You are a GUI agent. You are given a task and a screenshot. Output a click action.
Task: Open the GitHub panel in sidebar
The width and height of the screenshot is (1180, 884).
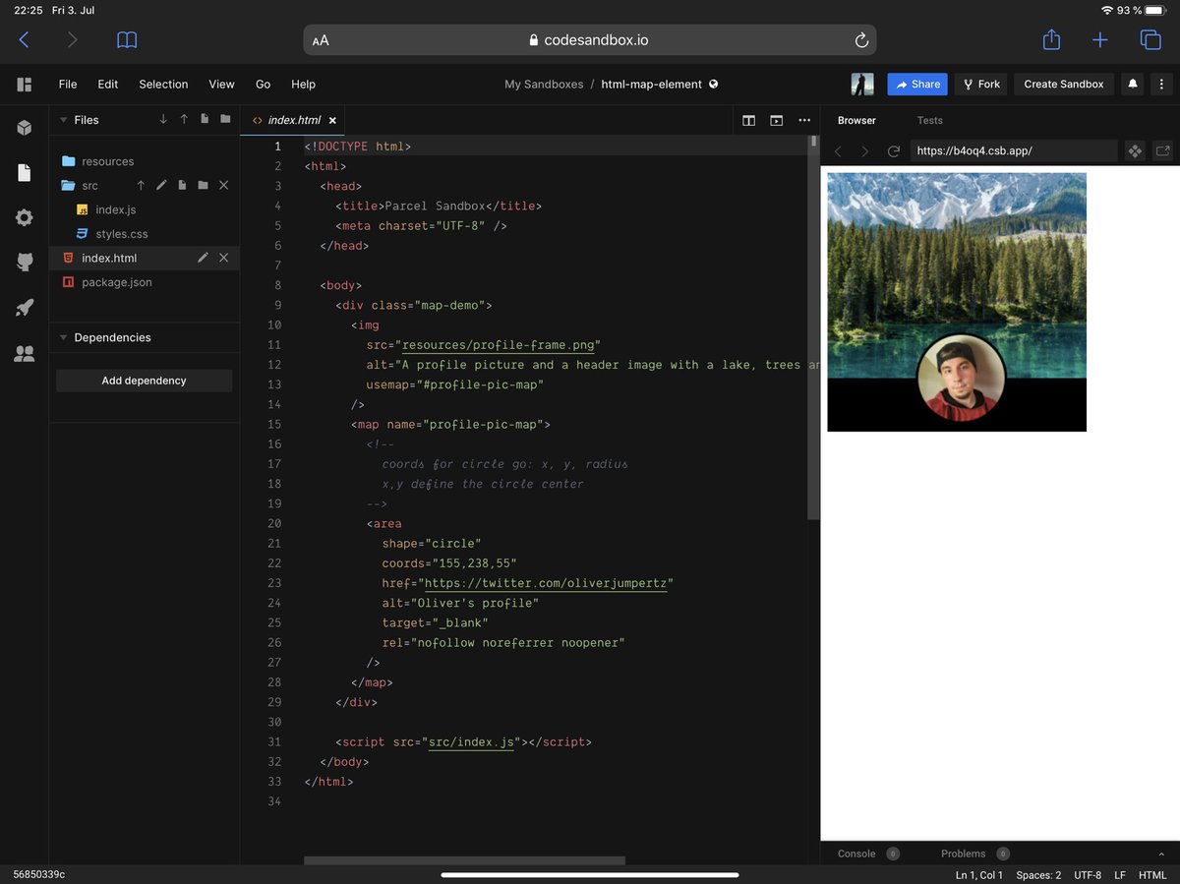point(25,263)
